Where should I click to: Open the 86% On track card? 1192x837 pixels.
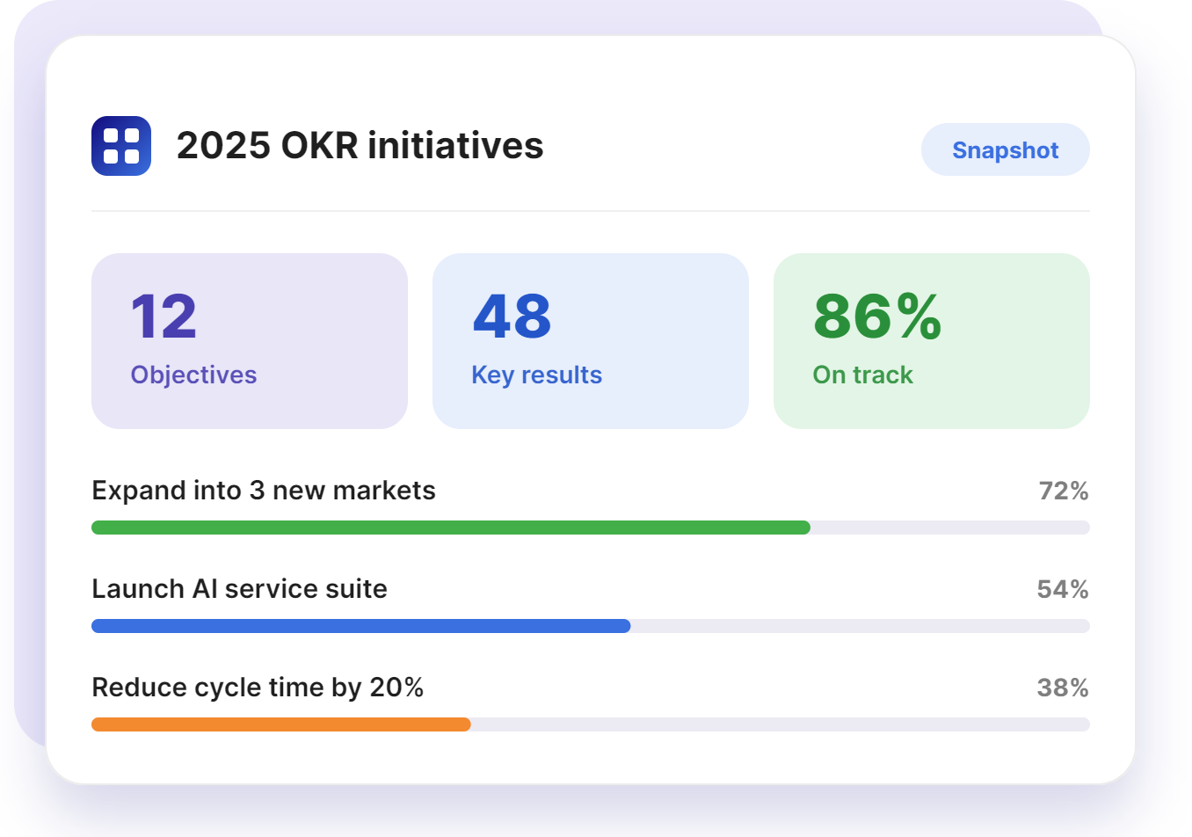pyautogui.click(x=932, y=341)
